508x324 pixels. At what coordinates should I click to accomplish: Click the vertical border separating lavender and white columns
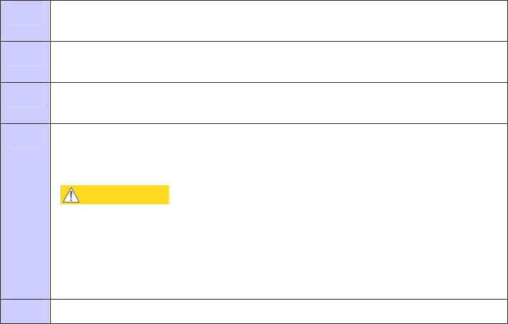coord(50,161)
